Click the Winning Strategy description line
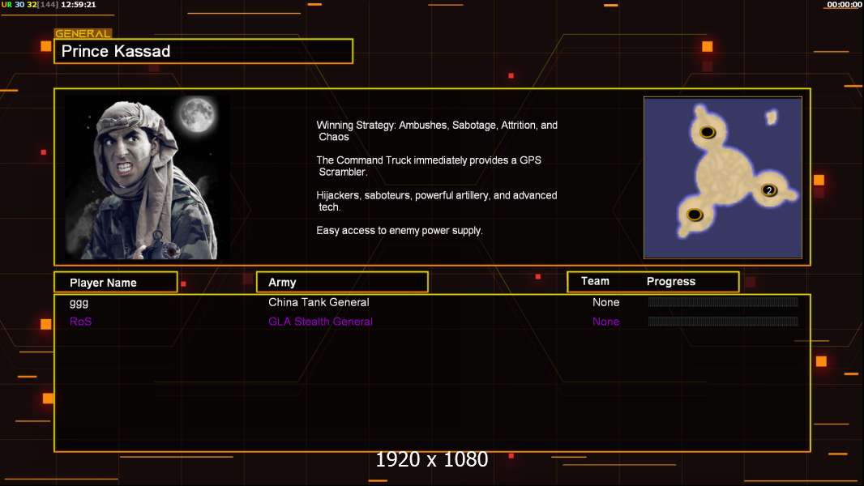The image size is (864, 486). (x=436, y=131)
